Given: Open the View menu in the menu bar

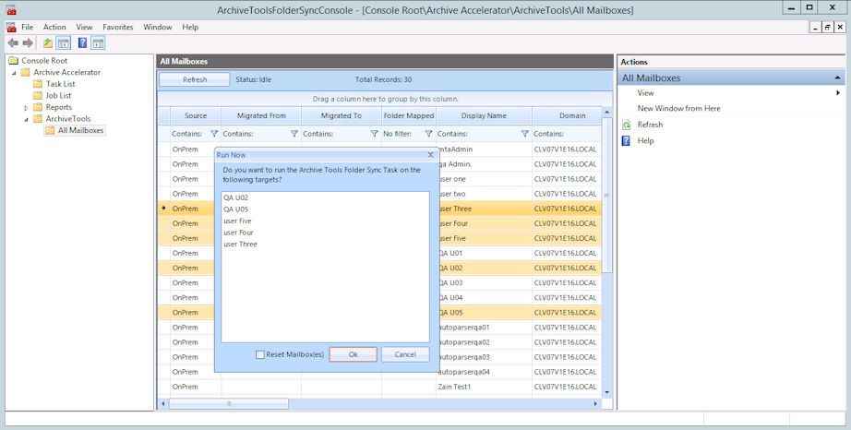Looking at the screenshot, I should 84,27.
